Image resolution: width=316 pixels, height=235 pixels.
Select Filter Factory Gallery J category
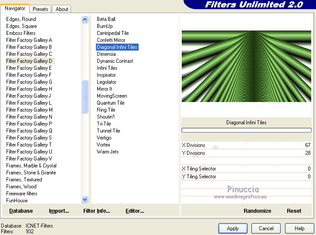[28, 96]
